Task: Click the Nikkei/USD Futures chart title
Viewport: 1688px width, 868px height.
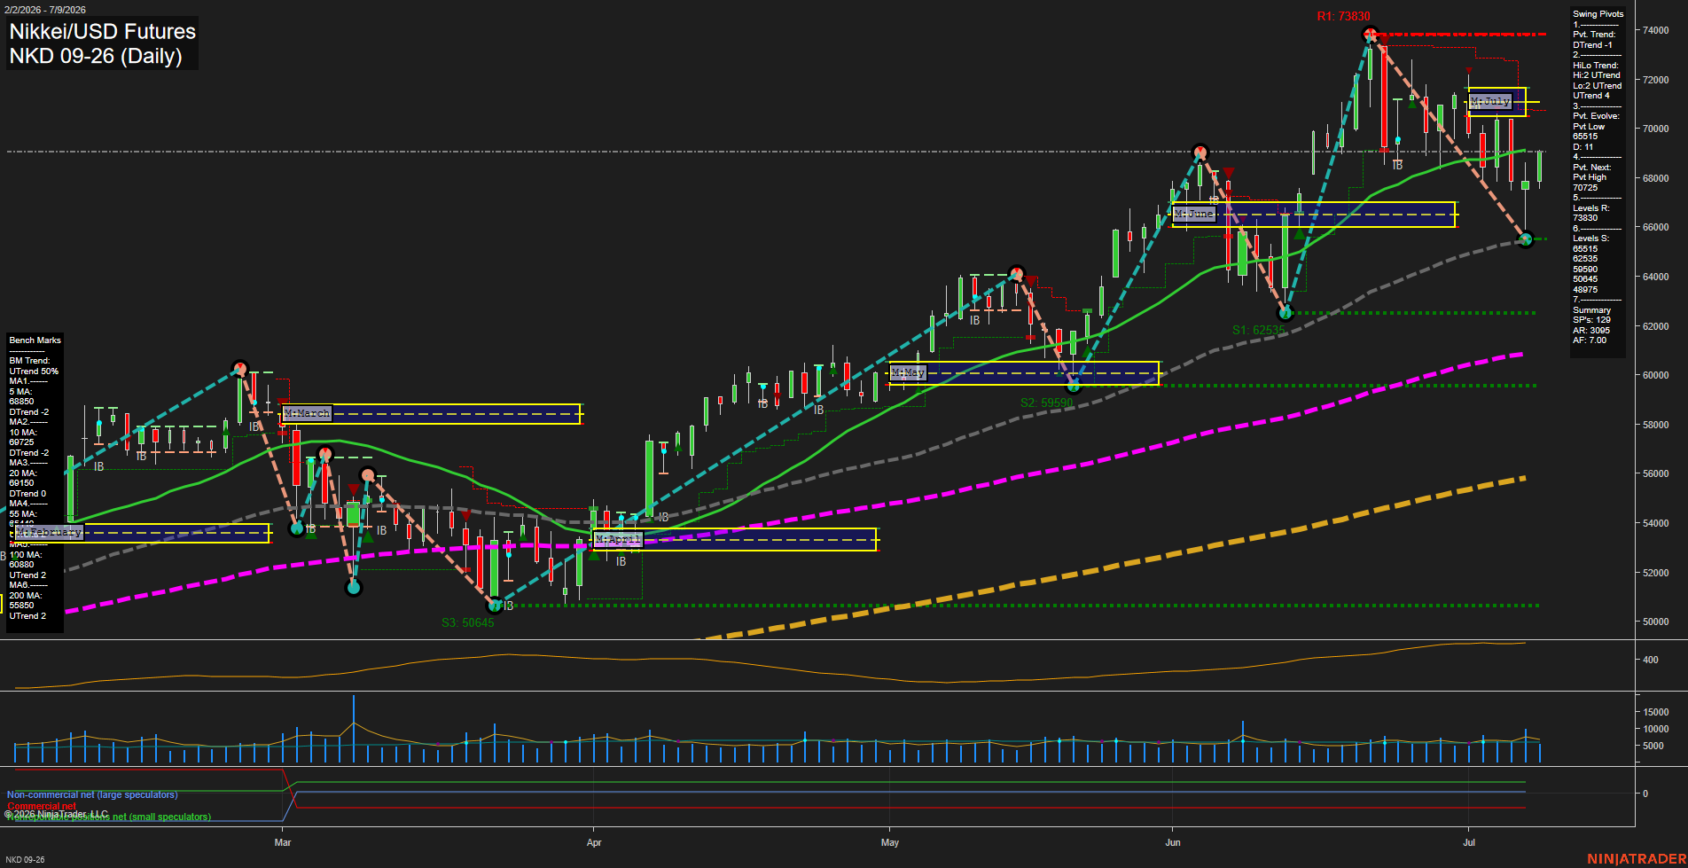Action: [102, 31]
